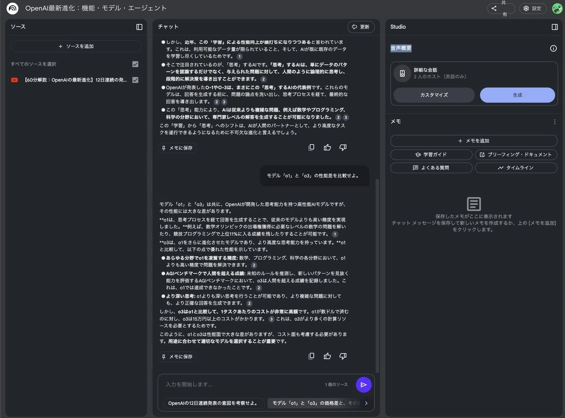This screenshot has height=418, width=565.
Task: Click the empty notes placeholder document icon
Action: (x=474, y=204)
